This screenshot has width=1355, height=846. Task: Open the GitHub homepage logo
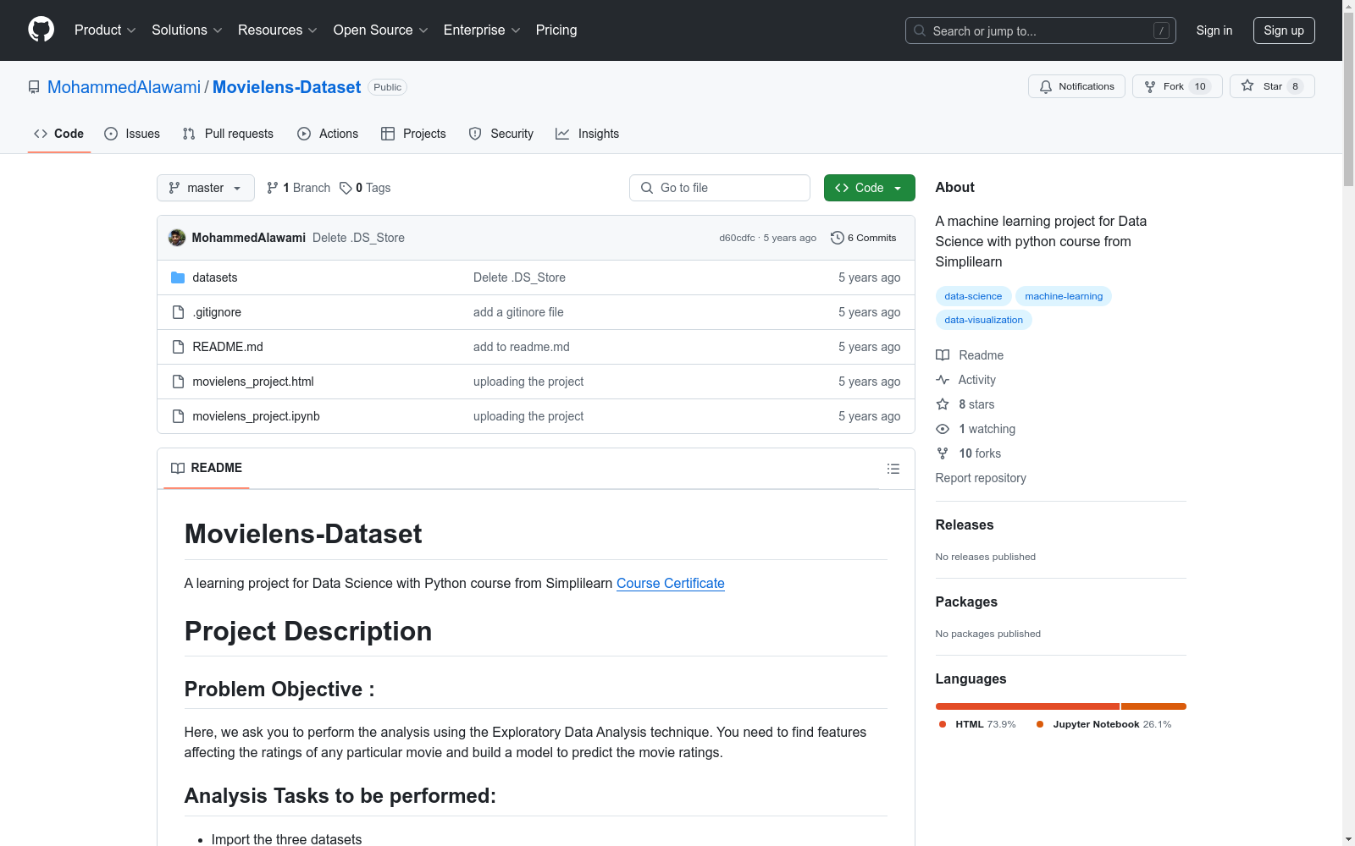[41, 30]
